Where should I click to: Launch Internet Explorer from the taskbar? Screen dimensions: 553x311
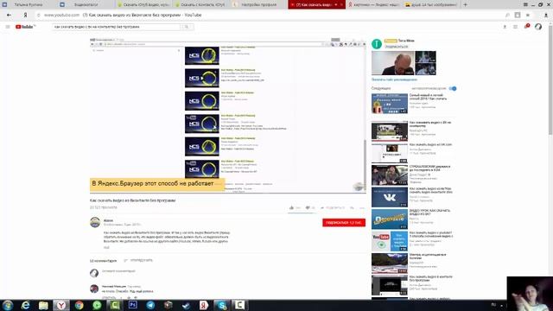coord(25,305)
